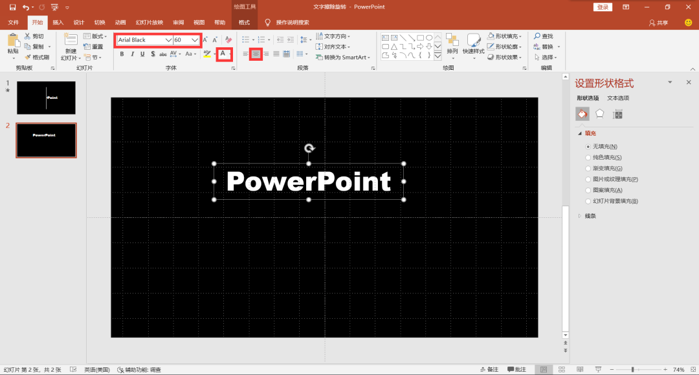Open Size & Properties icon in format pane
Image resolution: width=699 pixels, height=375 pixels.
click(617, 114)
